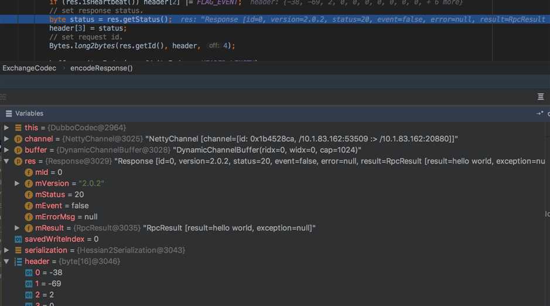The height and width of the screenshot is (306, 550).
Task: Expand the buffer DynamicChannelBuffer node
Action: pos(6,150)
